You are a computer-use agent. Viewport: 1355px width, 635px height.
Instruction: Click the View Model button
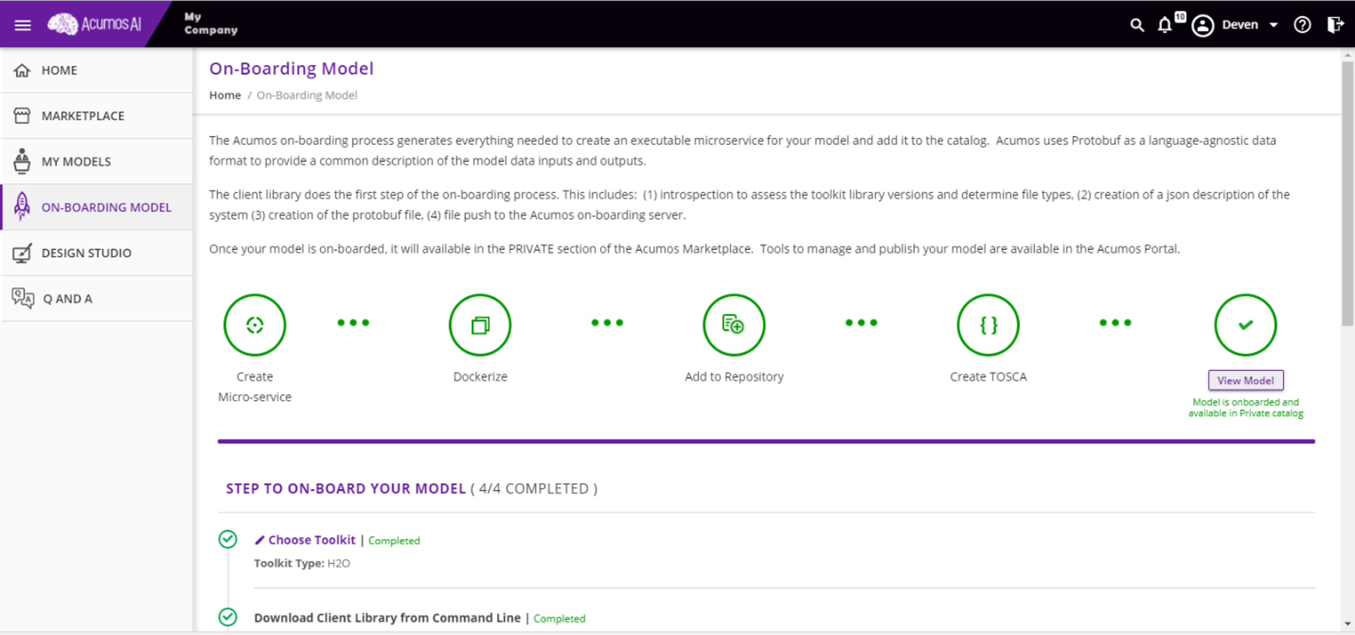pyautogui.click(x=1245, y=380)
